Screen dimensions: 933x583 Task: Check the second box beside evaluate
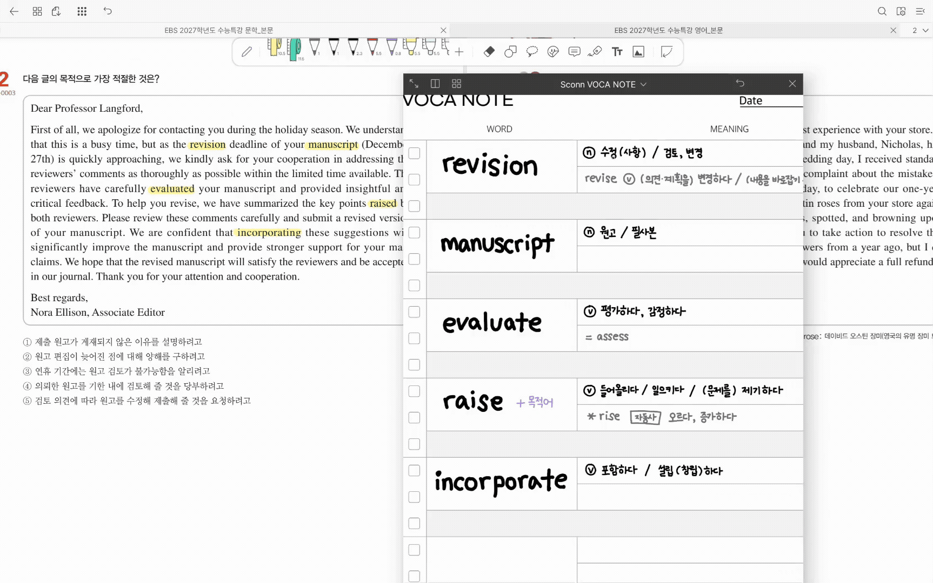(x=415, y=338)
